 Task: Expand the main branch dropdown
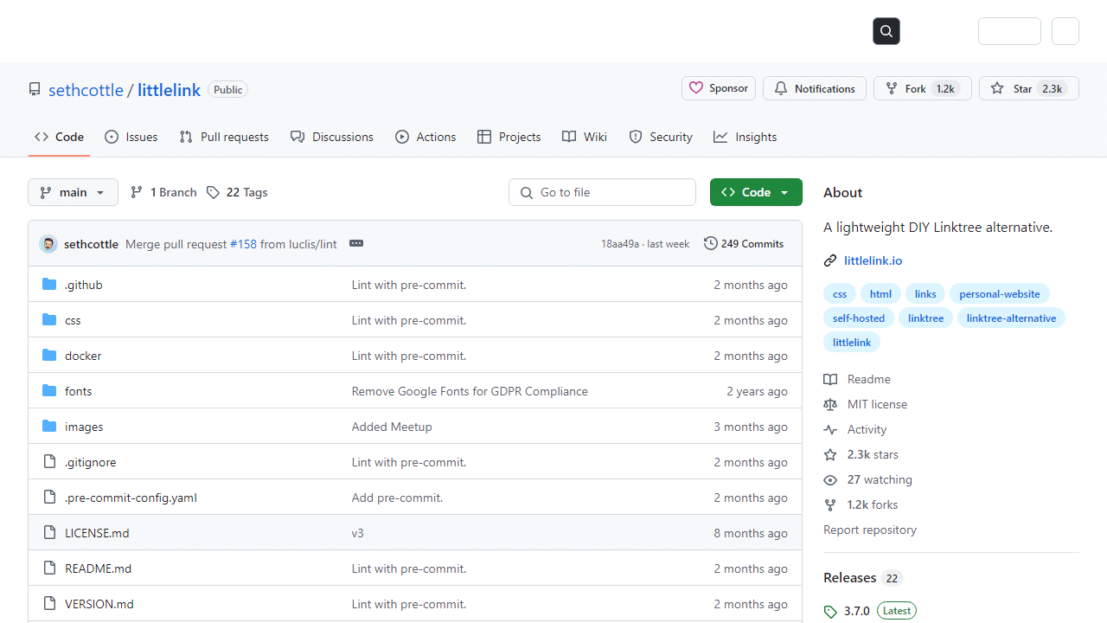[73, 192]
